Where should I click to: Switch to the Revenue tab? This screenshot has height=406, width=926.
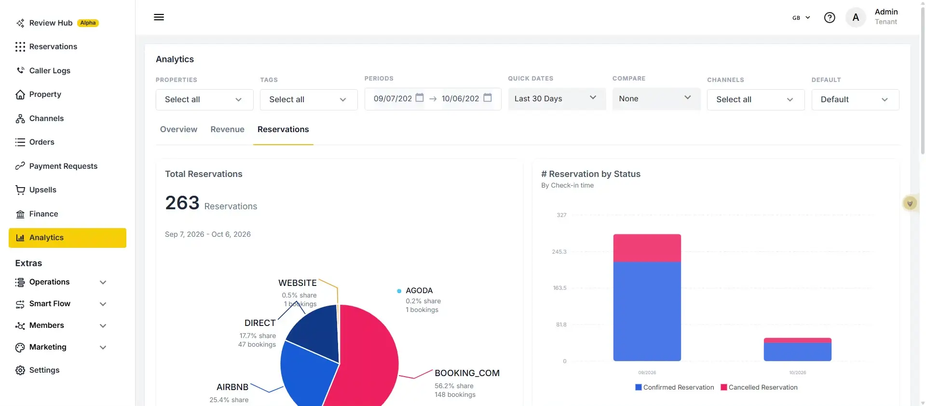click(227, 129)
